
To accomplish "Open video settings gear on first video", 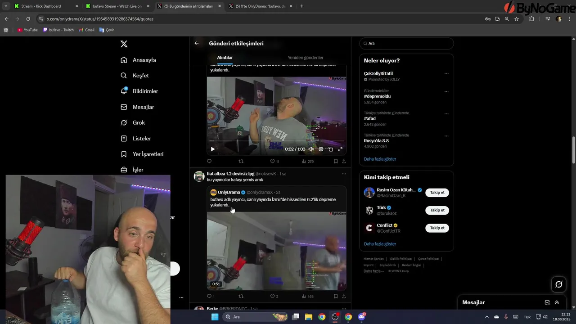I will tap(321, 149).
